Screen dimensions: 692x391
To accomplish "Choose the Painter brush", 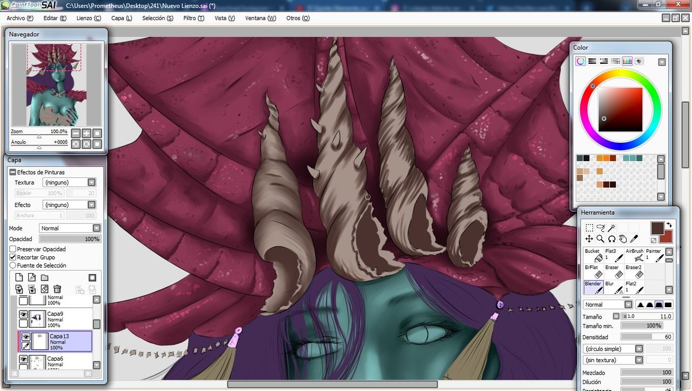I will [655, 255].
